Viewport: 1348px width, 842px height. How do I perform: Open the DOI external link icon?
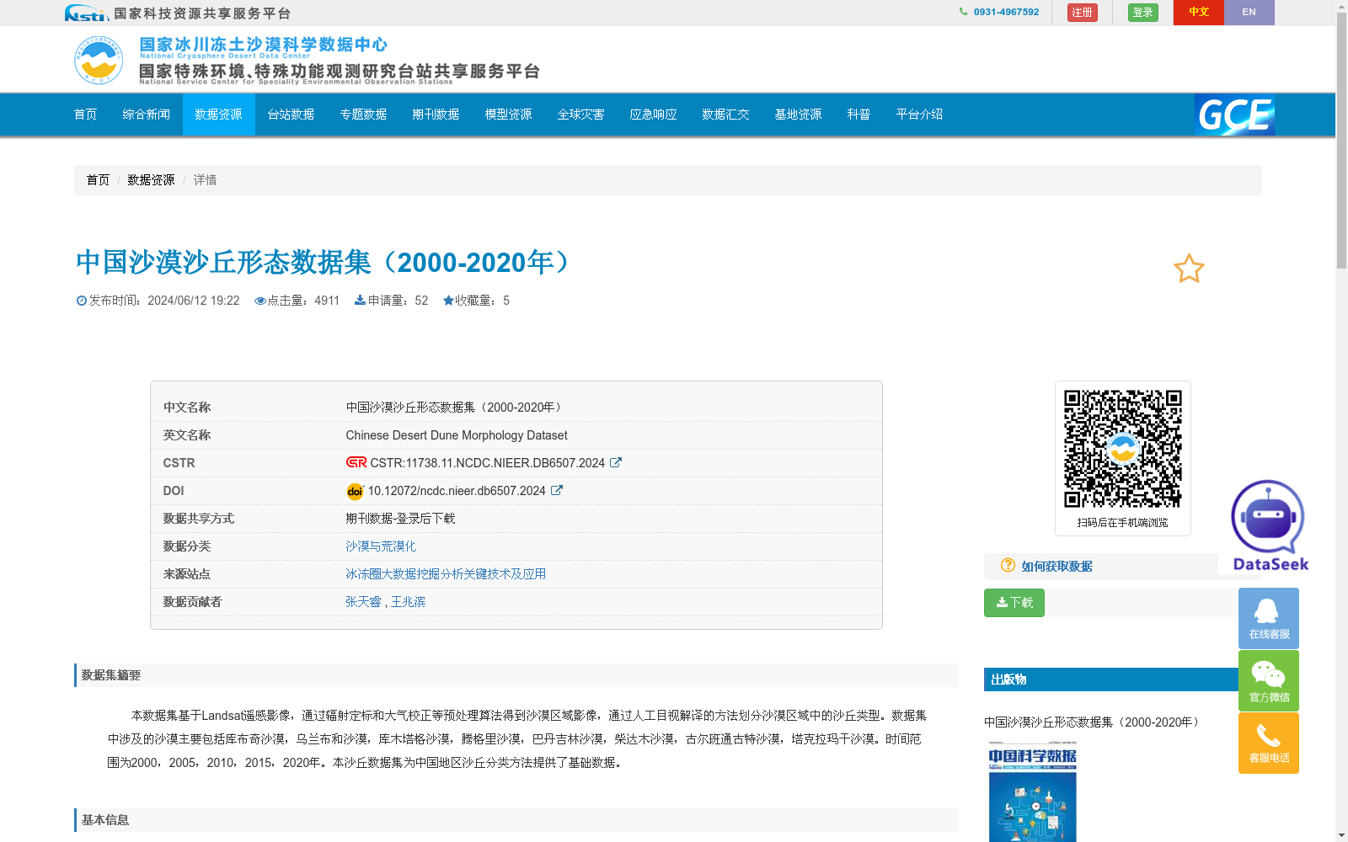[x=557, y=490]
